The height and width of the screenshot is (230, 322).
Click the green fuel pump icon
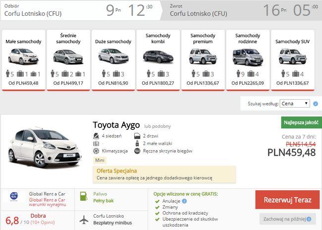(84, 196)
